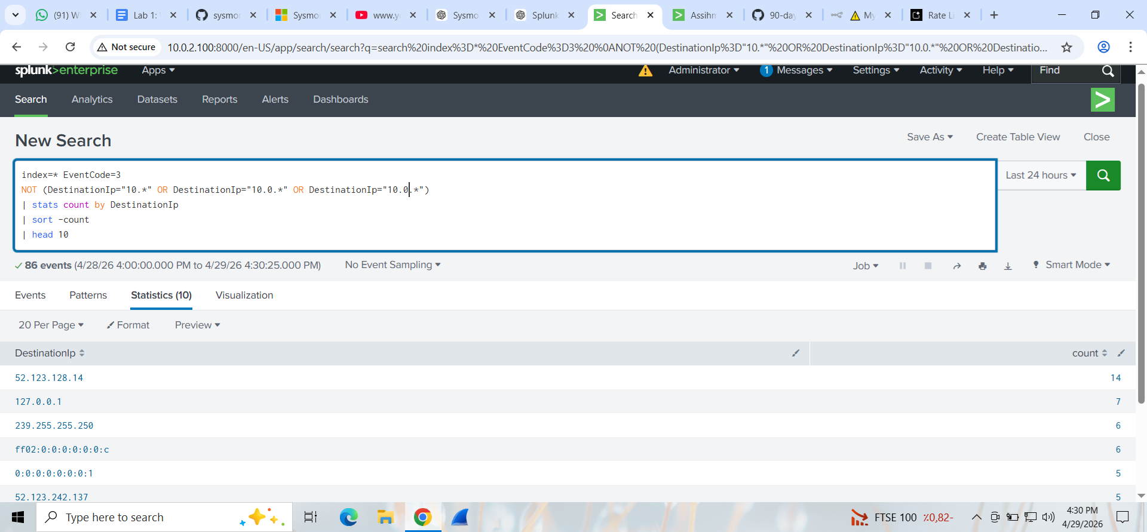Click the pencil edit icon on the count column
Image resolution: width=1147 pixels, height=532 pixels.
point(1121,353)
